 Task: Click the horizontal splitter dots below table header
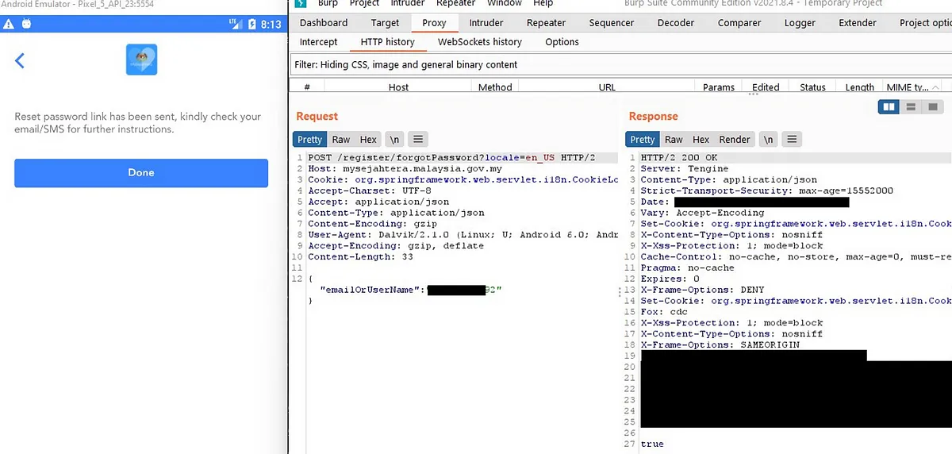(x=753, y=94)
